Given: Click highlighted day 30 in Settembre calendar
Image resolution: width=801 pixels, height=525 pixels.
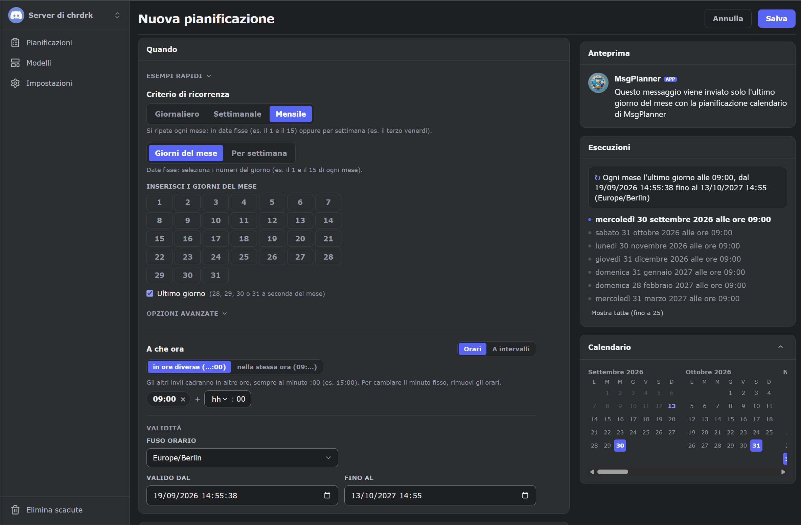Looking at the screenshot, I should pyautogui.click(x=620, y=446).
